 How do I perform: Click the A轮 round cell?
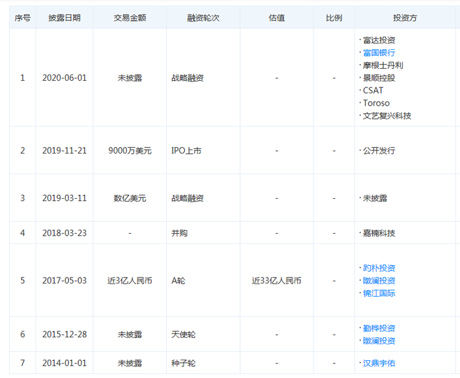[178, 281]
